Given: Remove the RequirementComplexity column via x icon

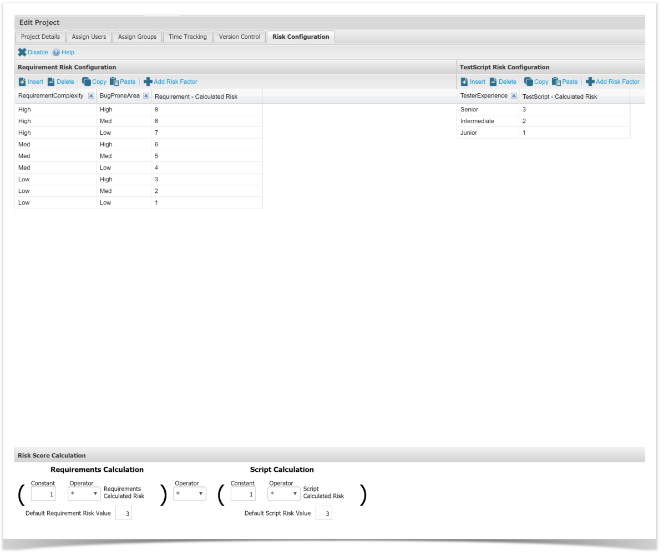Looking at the screenshot, I should point(91,96).
